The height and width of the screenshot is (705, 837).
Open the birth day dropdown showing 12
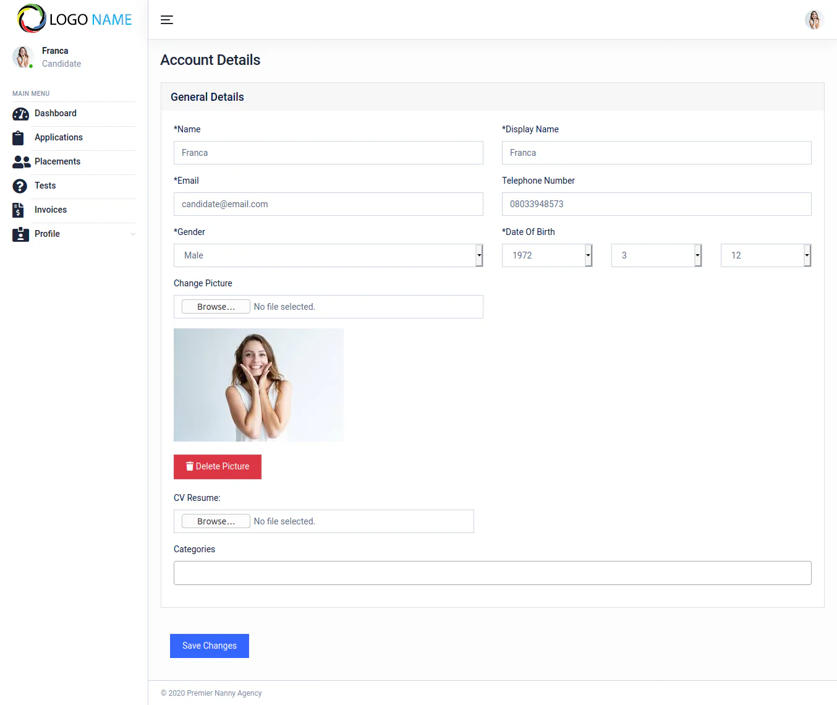click(765, 255)
